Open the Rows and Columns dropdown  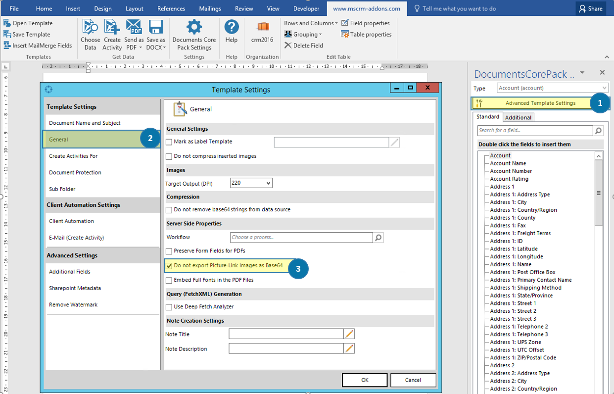tap(311, 23)
